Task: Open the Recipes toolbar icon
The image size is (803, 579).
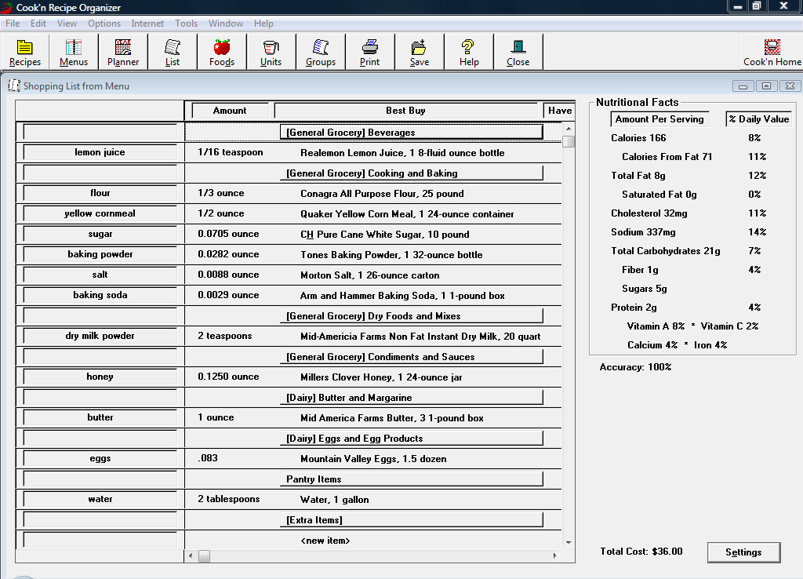Action: point(24,53)
